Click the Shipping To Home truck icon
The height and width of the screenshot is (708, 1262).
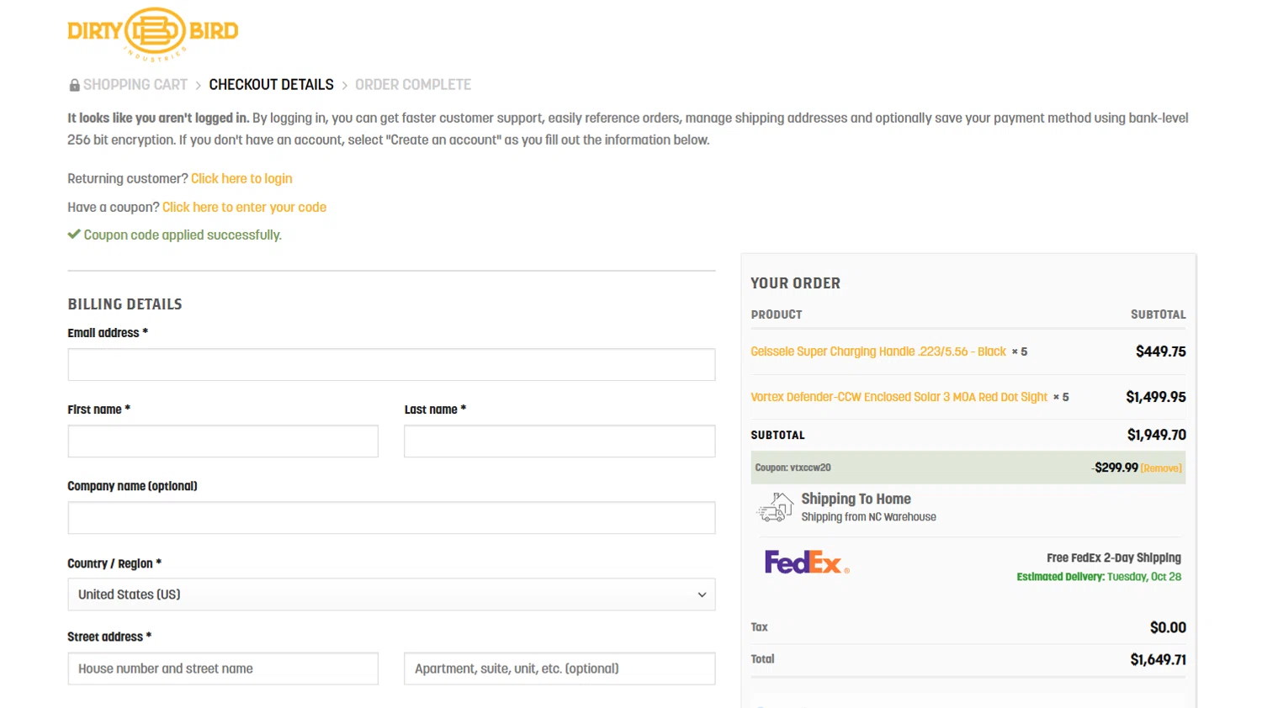pyautogui.click(x=775, y=507)
